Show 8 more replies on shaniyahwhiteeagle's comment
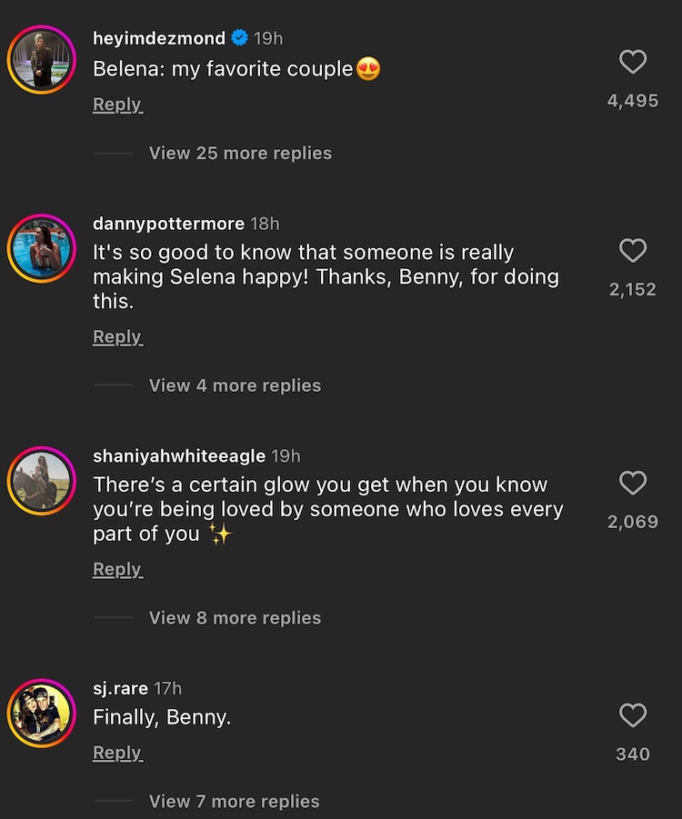682x819 pixels. coord(235,617)
